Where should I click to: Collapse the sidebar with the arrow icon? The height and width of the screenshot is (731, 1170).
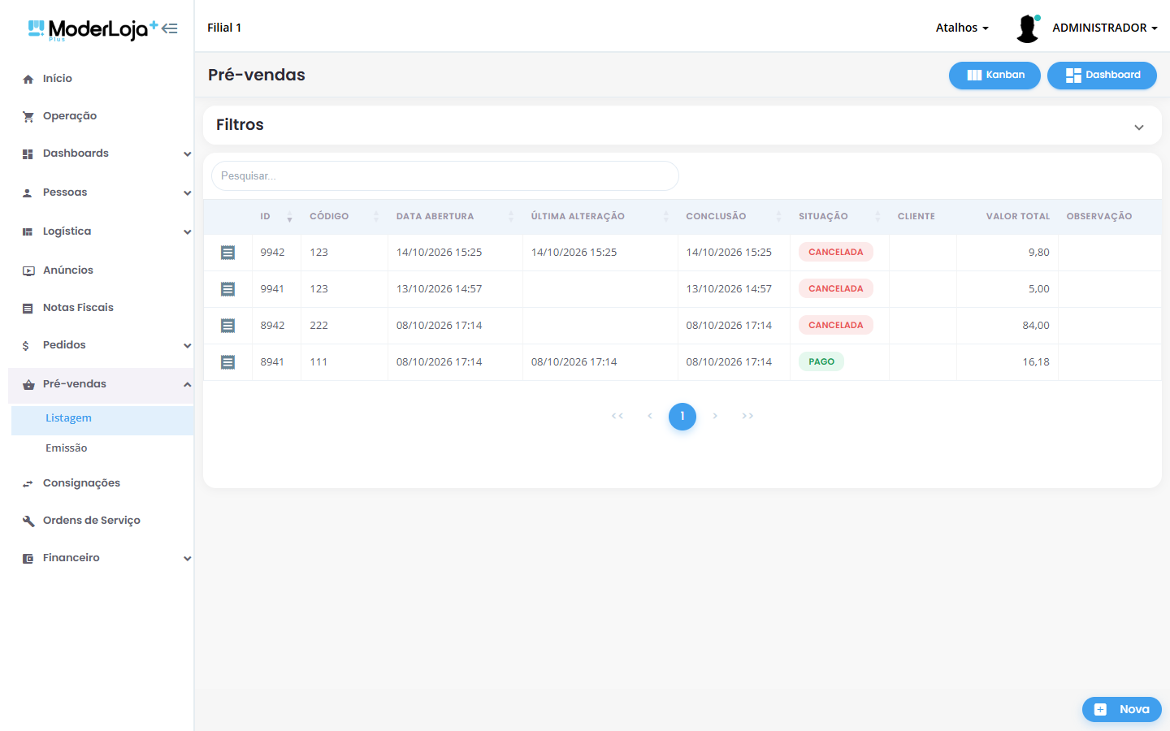tap(169, 28)
